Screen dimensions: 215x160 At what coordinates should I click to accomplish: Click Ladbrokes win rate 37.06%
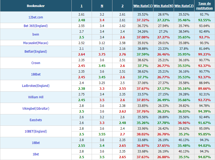click(x=143, y=83)
